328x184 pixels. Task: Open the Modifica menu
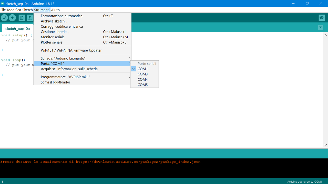click(14, 10)
